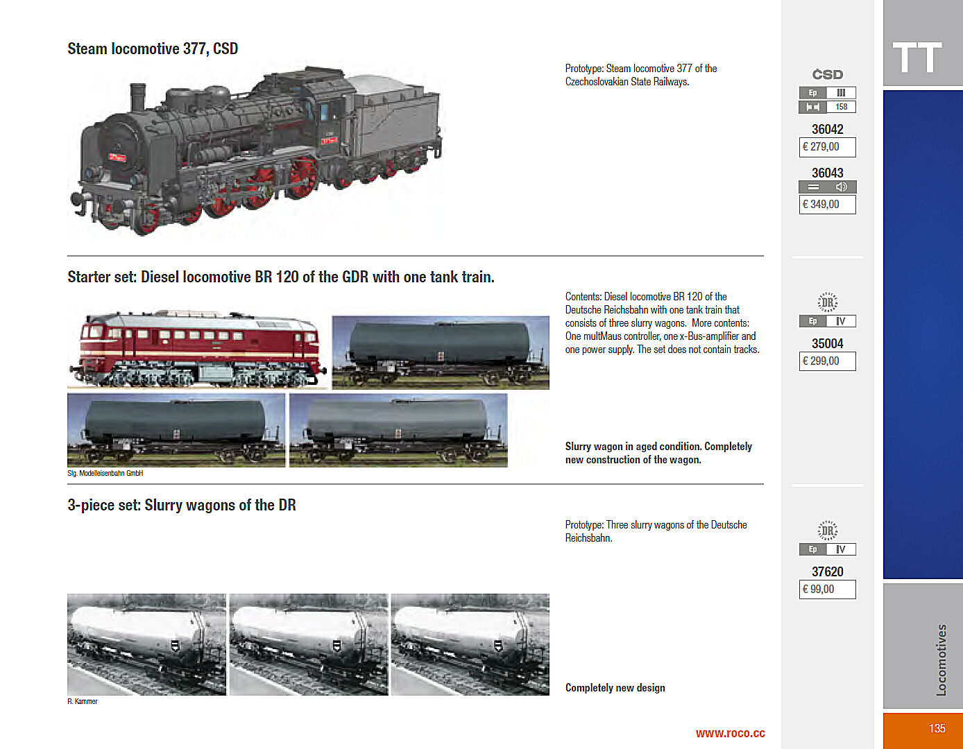The width and height of the screenshot is (963, 749).
Task: Click the € 349,00 price box
Action: (x=827, y=205)
